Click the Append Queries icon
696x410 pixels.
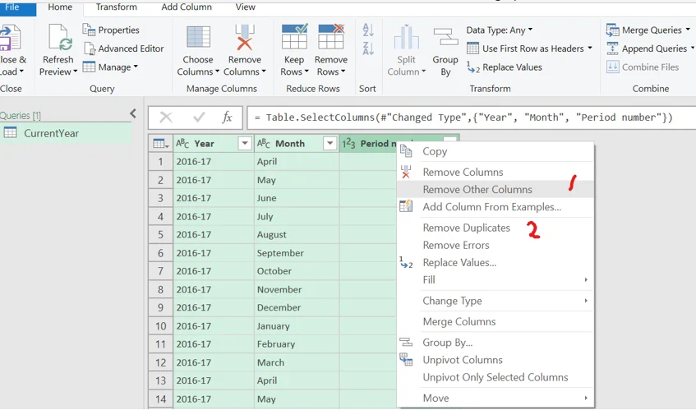point(612,48)
